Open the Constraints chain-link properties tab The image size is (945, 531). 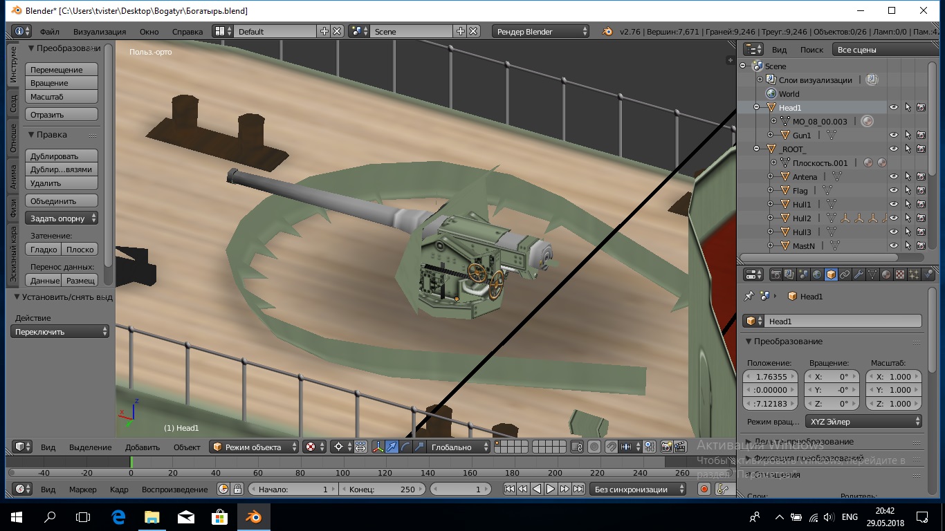tap(845, 274)
